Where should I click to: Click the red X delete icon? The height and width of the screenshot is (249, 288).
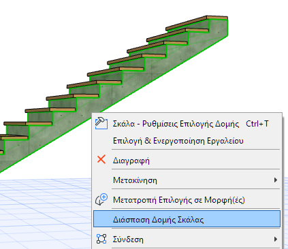(x=101, y=159)
